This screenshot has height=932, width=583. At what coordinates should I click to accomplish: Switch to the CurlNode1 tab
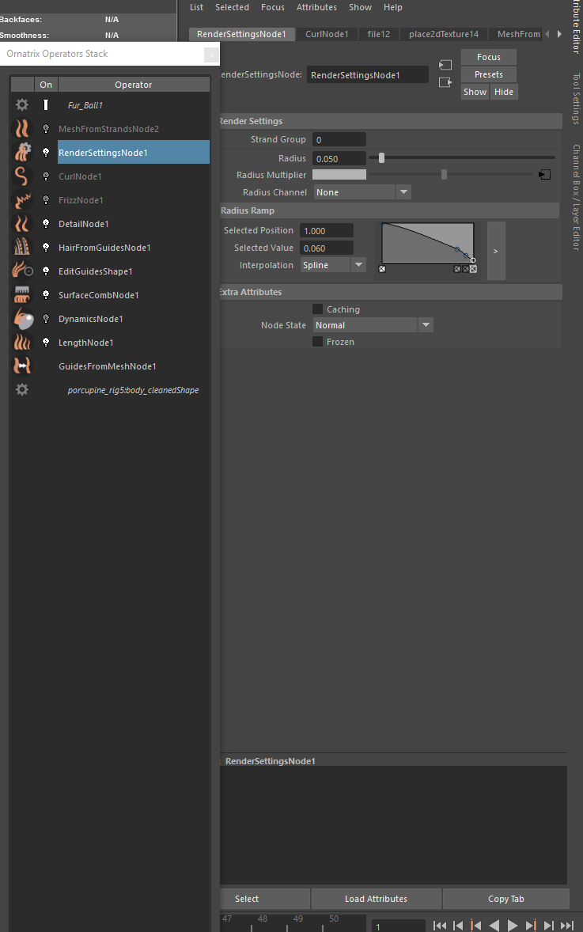(327, 34)
